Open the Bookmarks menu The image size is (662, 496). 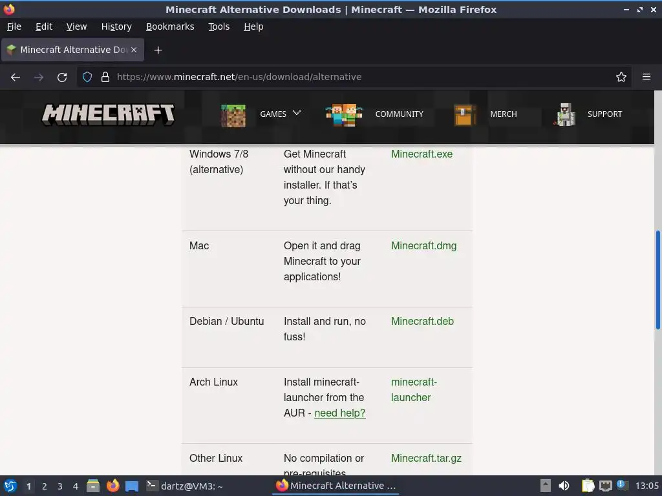170,26
